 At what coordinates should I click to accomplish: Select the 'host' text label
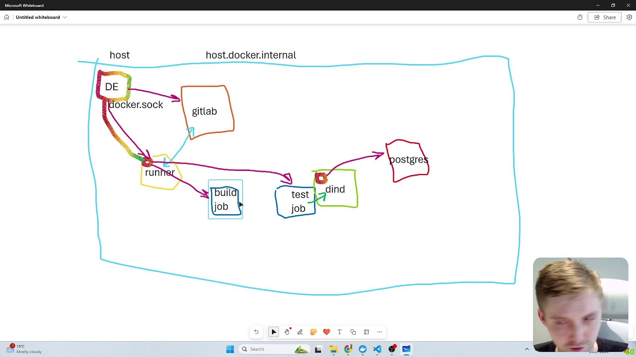pyautogui.click(x=119, y=55)
